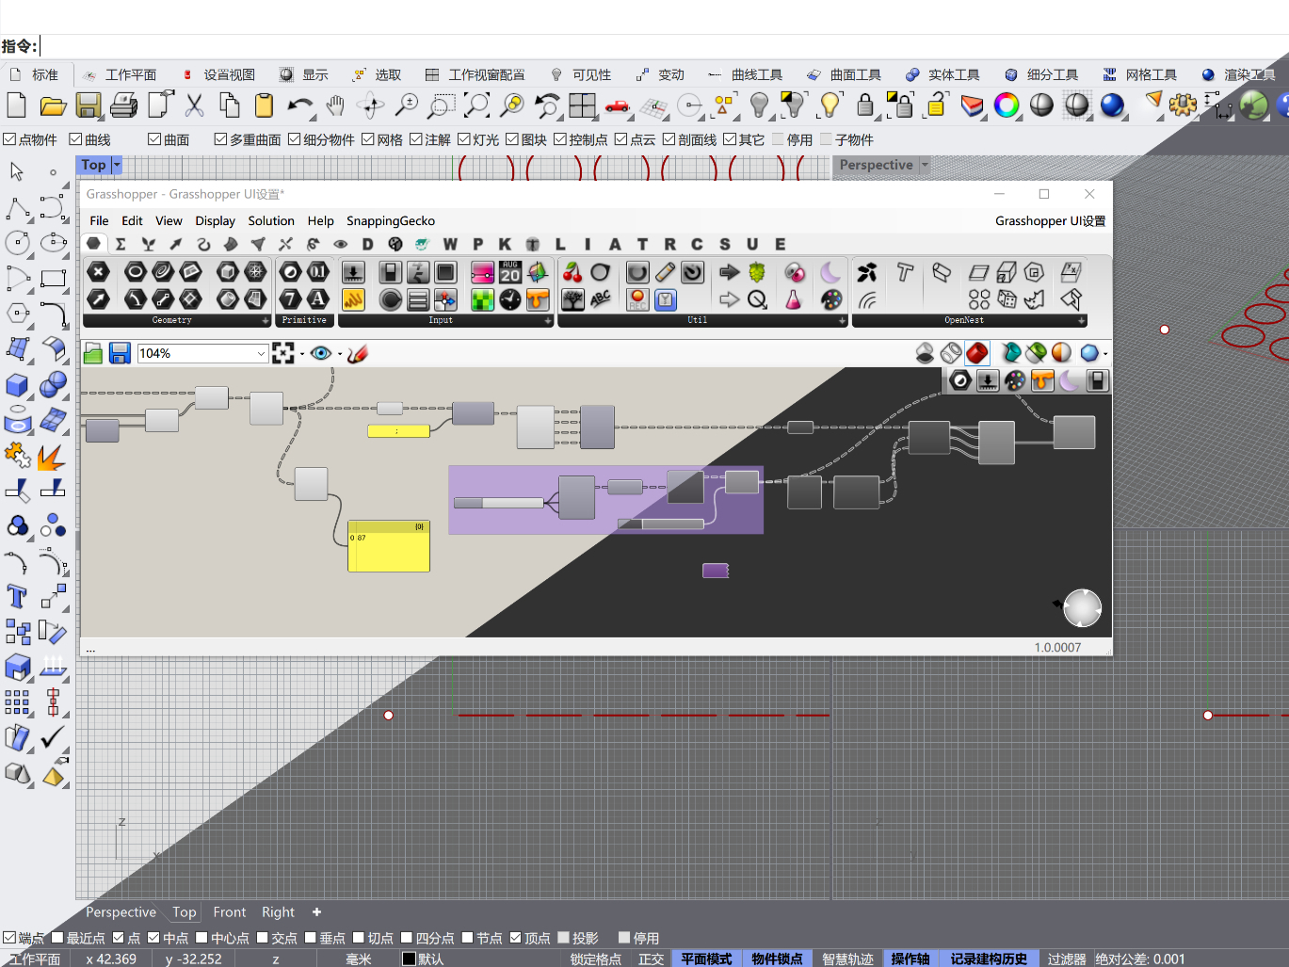The height and width of the screenshot is (967, 1289).
Task: Expand the Geometry panel in Grasshopper
Action: (266, 321)
